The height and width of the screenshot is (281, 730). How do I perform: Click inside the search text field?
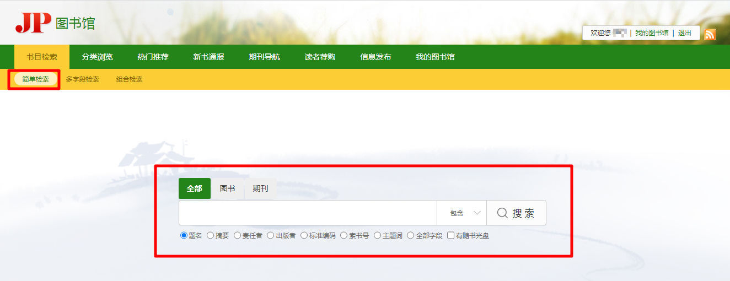pos(307,213)
